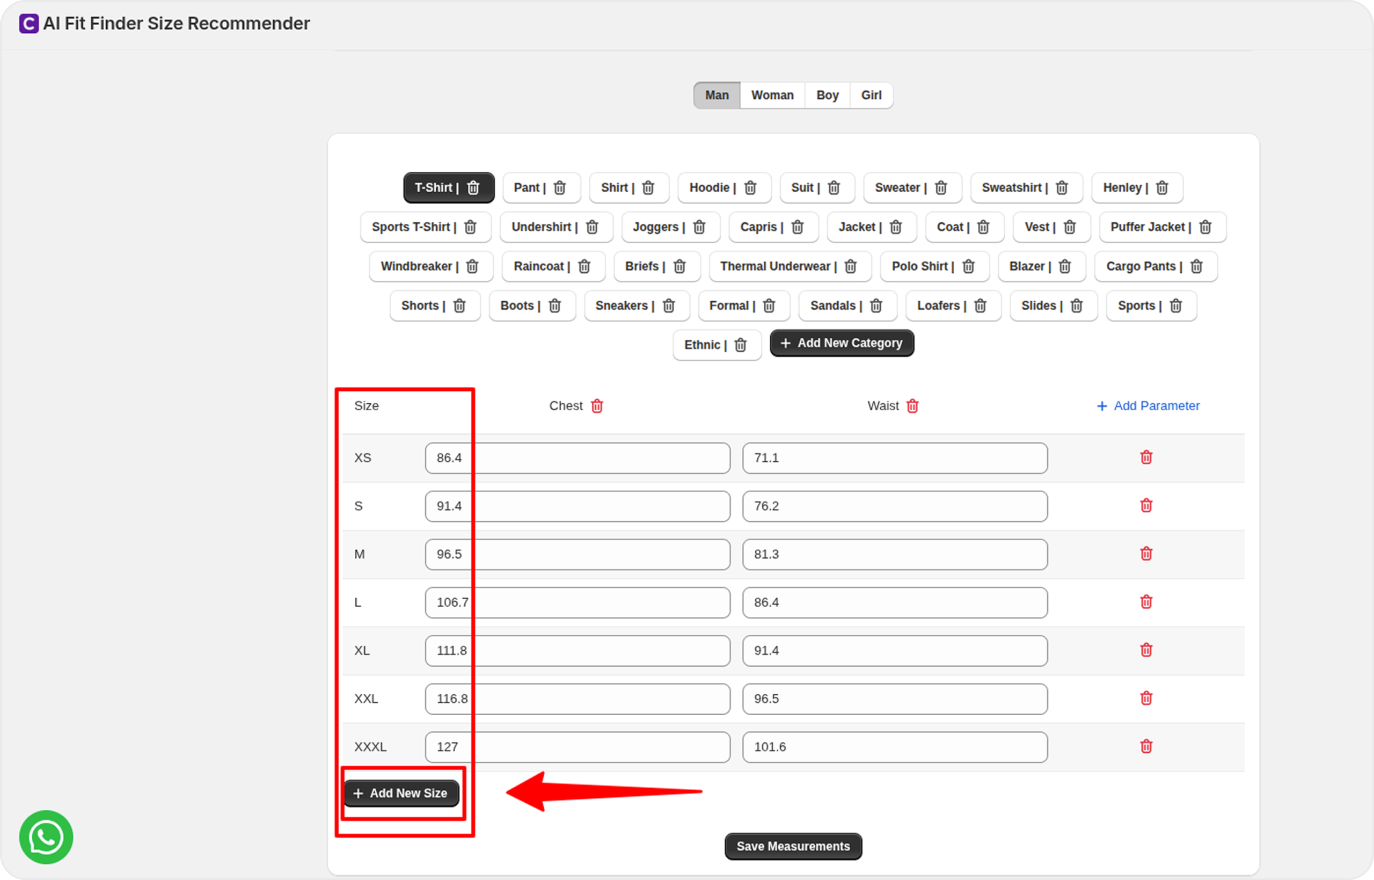This screenshot has width=1374, height=880.
Task: Open WhatsApp chat bubble icon
Action: [x=46, y=837]
